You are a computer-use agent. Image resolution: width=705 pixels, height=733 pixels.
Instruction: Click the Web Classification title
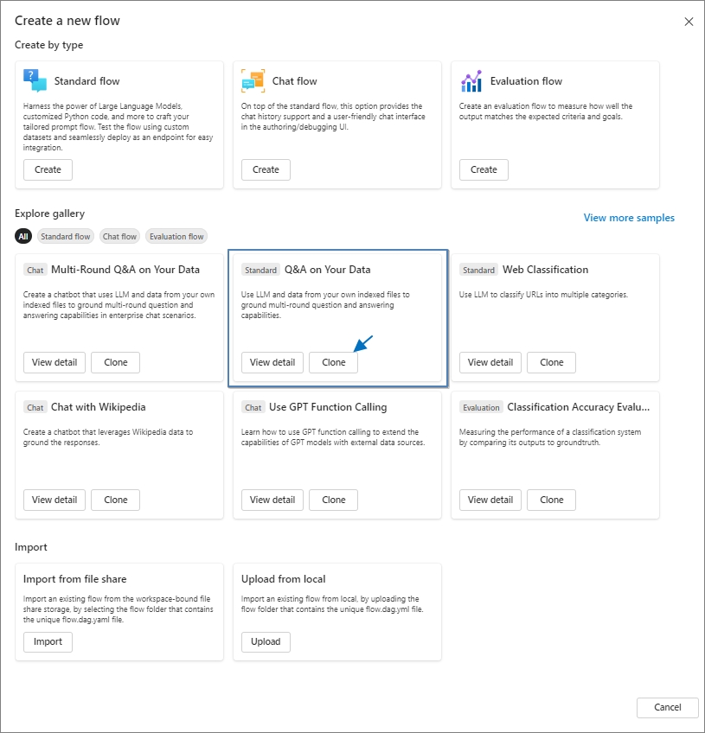546,270
